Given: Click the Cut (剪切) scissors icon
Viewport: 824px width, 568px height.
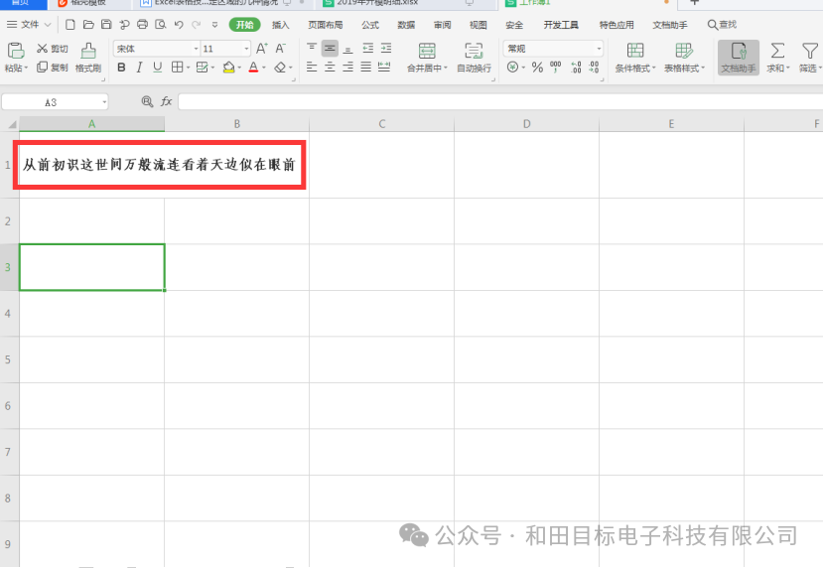Looking at the screenshot, I should coord(42,49).
